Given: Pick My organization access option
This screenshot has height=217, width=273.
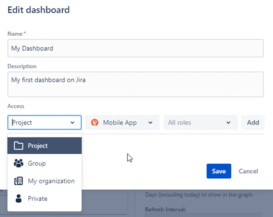Looking at the screenshot, I should click(45, 181).
